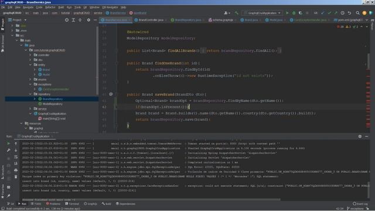Toggle soft-wrap in Run console
The image size is (375, 211).
click(x=16, y=157)
